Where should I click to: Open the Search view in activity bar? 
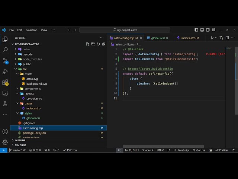[x=5, y=50]
